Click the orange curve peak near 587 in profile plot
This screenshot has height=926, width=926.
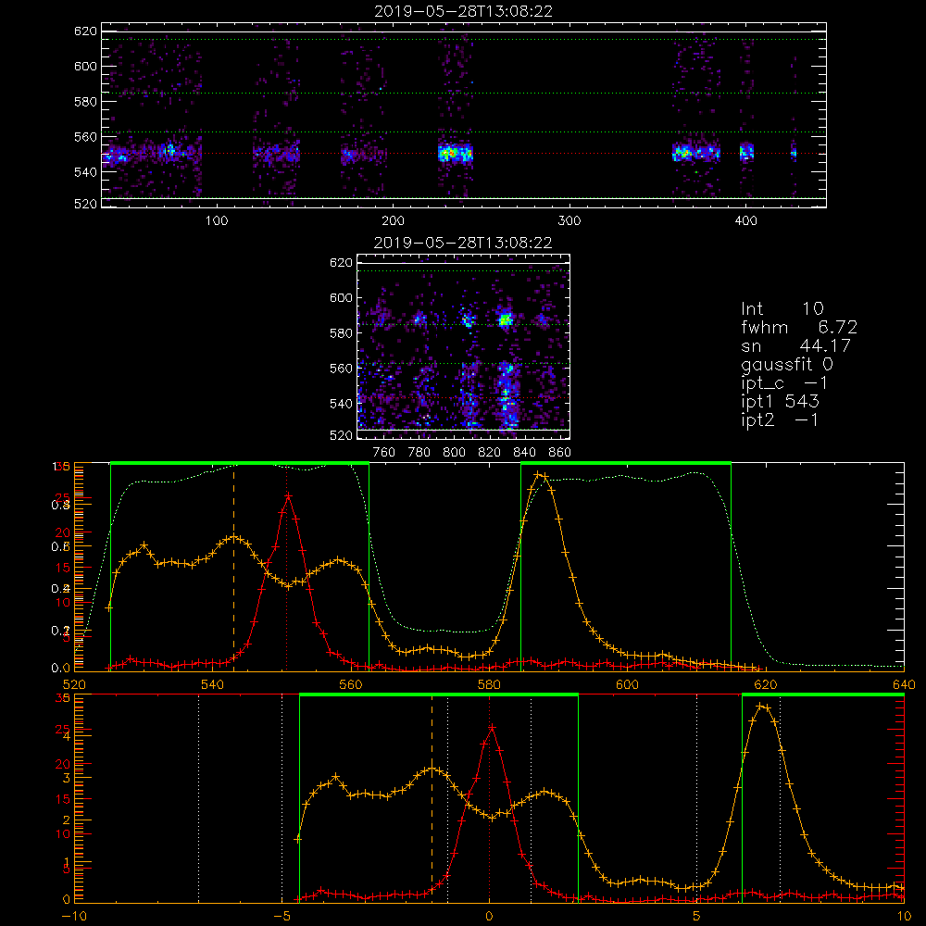click(x=539, y=474)
